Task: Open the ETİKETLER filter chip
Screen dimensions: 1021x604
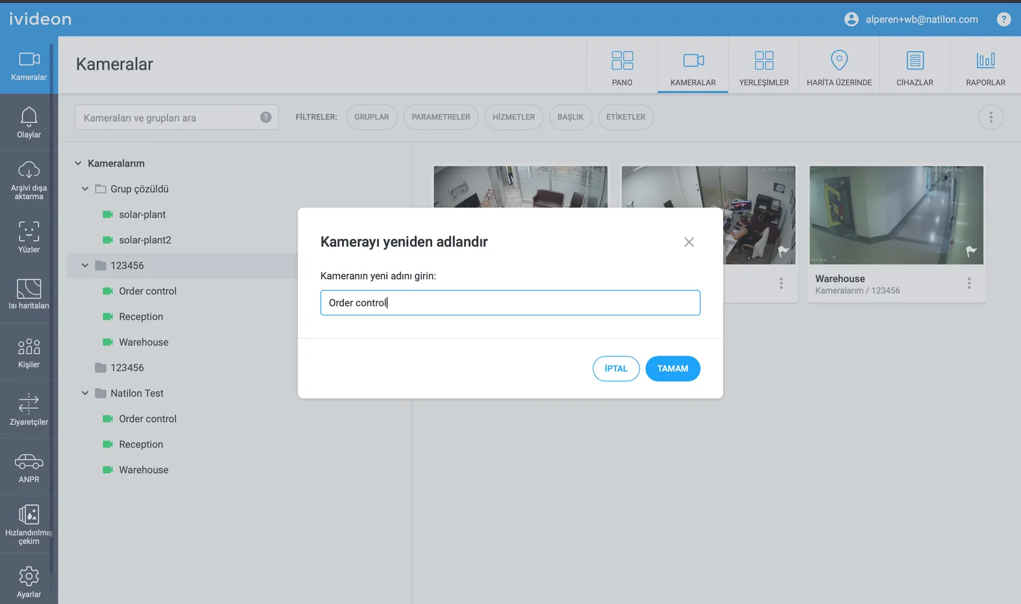Action: pos(625,117)
